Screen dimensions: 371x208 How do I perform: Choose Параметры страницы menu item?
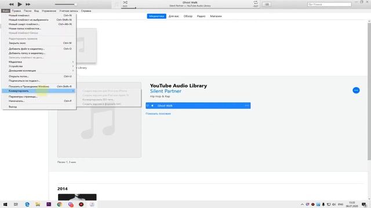pos(39,96)
